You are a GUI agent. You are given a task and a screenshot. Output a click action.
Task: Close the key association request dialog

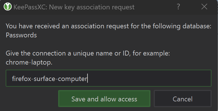[204, 7]
